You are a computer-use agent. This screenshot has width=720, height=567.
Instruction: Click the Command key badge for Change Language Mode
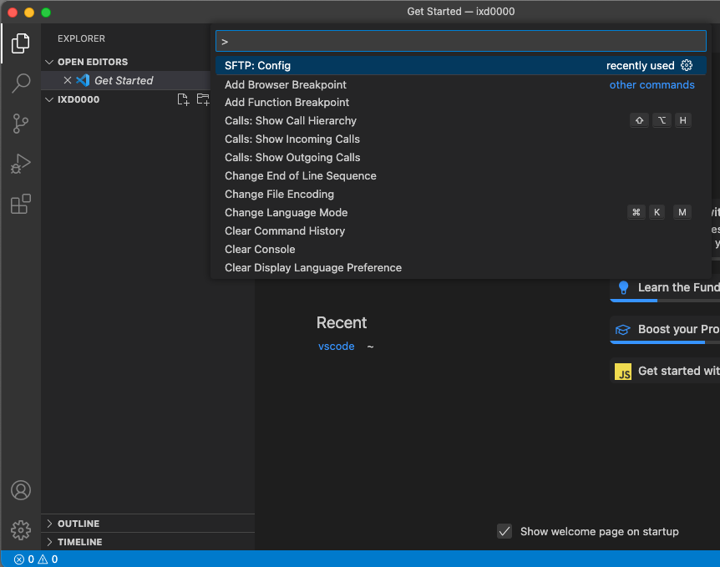click(636, 212)
